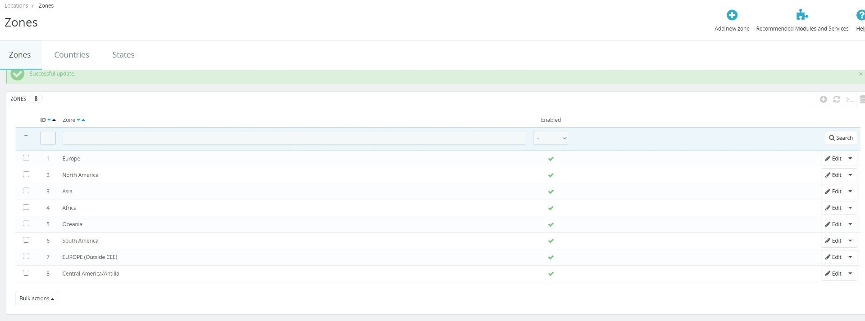
Task: Expand Central America/Antilla action dropdown
Action: tap(850, 273)
